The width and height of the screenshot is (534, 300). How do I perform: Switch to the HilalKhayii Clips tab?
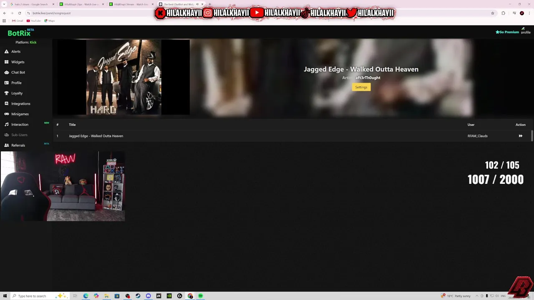click(81, 4)
